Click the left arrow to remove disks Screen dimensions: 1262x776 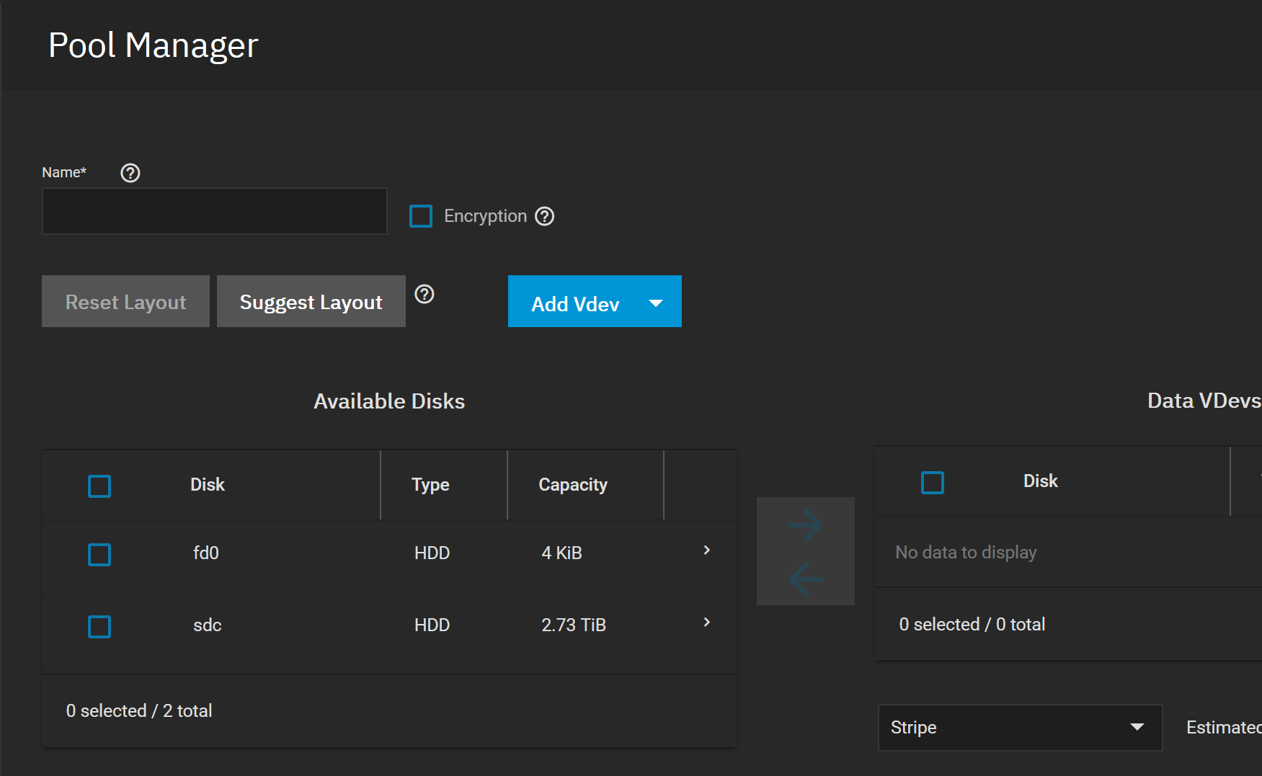805,579
